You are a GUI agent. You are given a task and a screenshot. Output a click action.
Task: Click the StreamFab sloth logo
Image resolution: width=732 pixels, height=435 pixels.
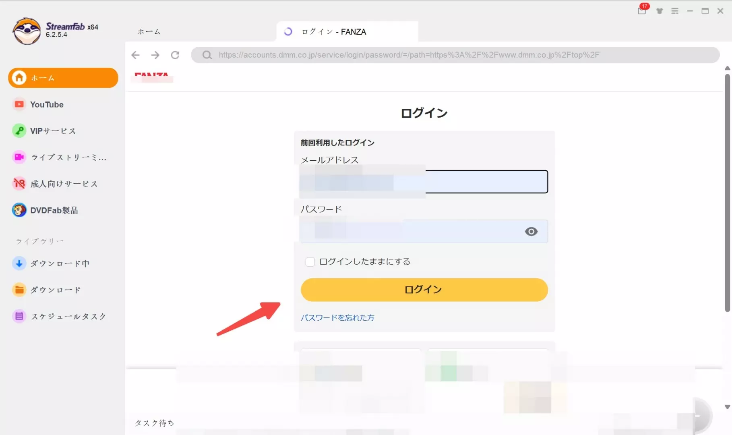(x=27, y=31)
